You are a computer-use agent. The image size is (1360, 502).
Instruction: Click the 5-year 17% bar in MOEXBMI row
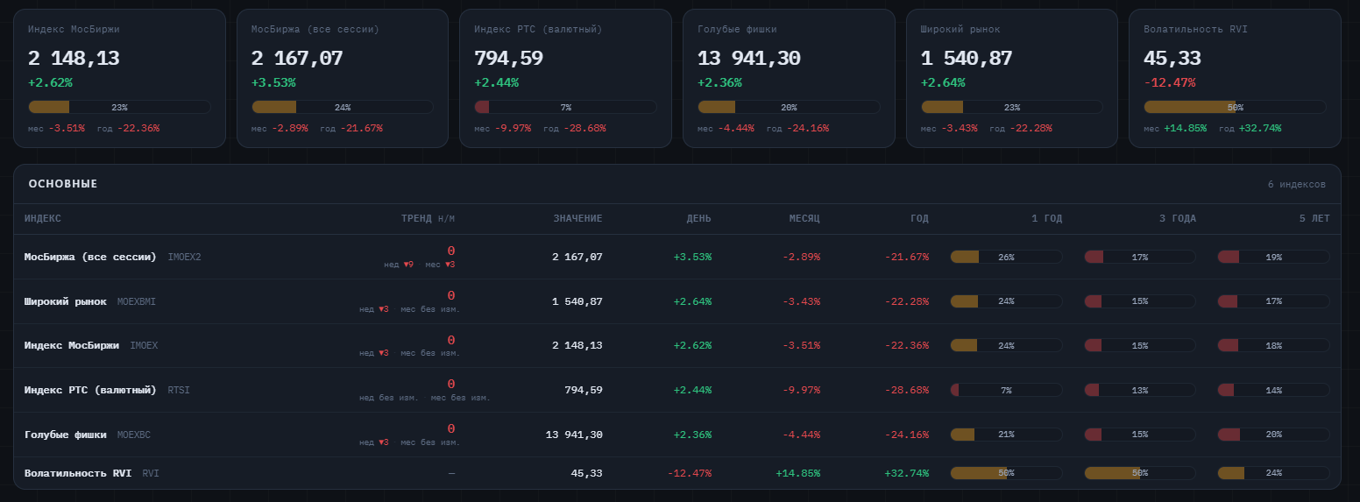coord(1273,301)
